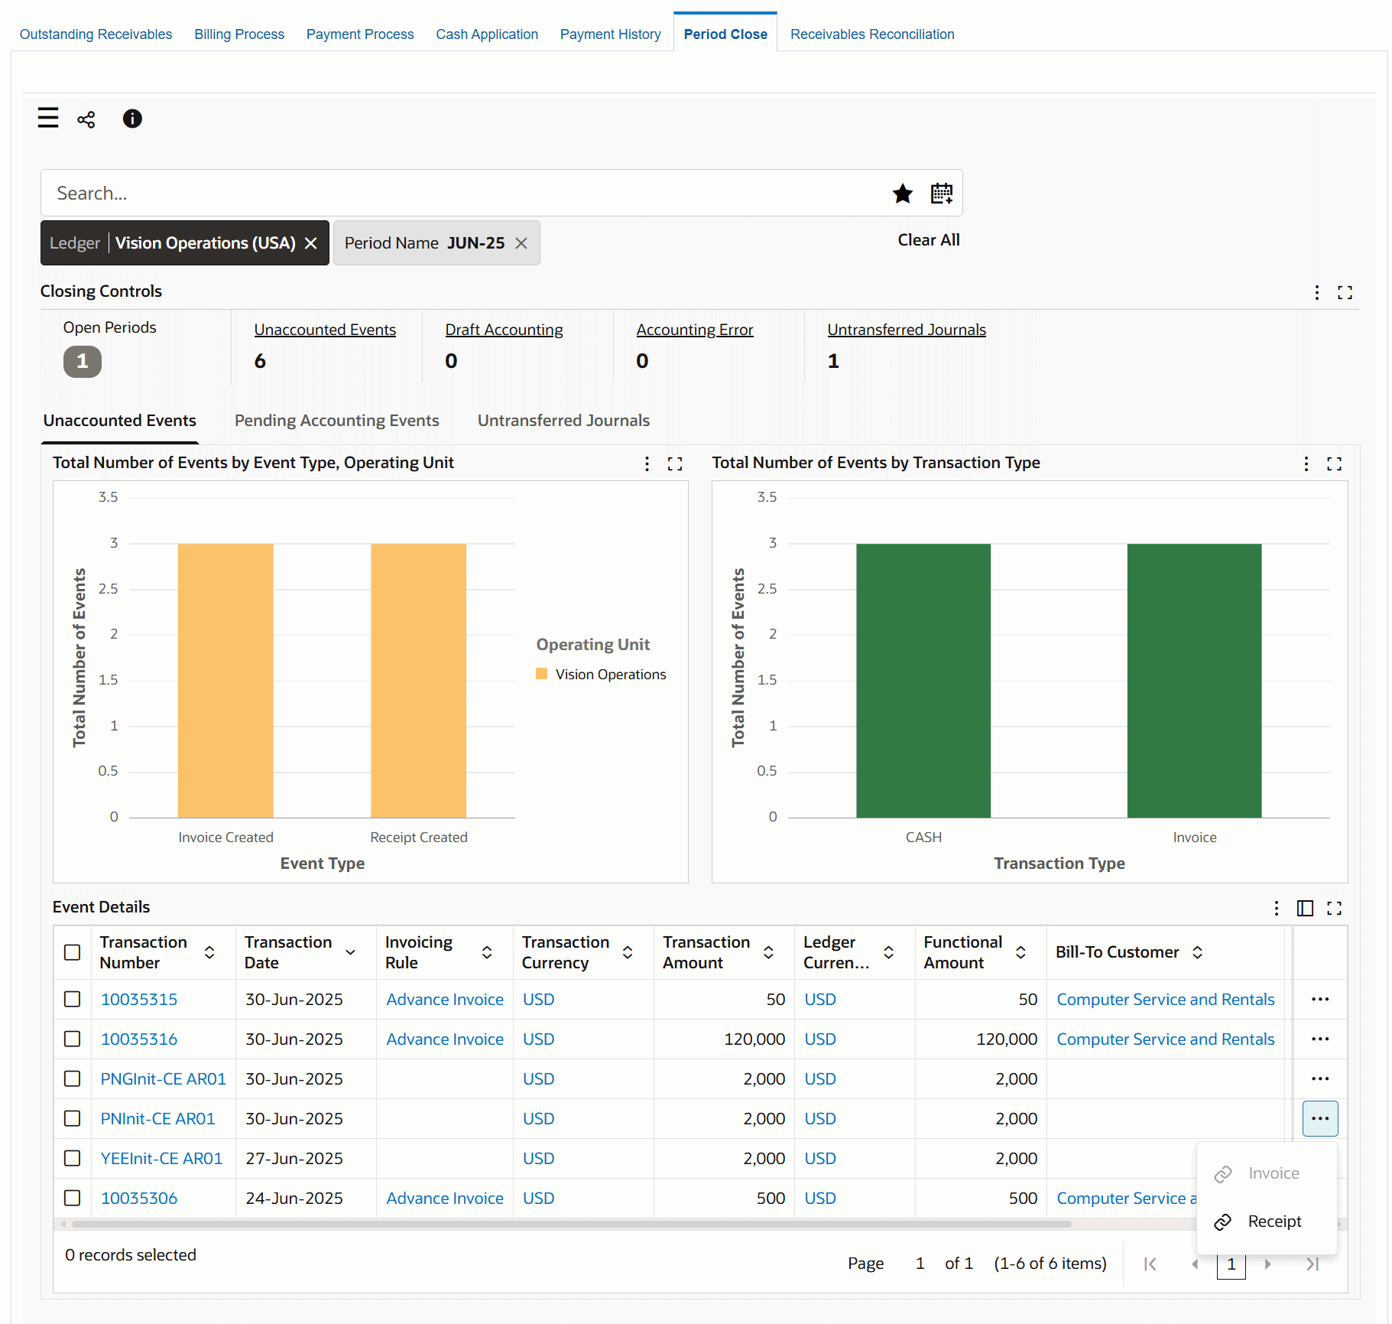The height and width of the screenshot is (1324, 1392).
Task: Select checkbox for transaction 10035306
Action: tap(73, 1199)
